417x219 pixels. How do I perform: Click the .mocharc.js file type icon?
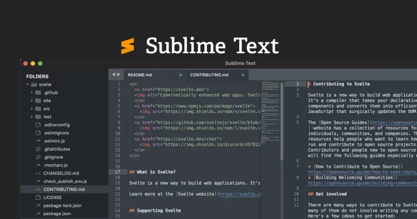coord(38,165)
